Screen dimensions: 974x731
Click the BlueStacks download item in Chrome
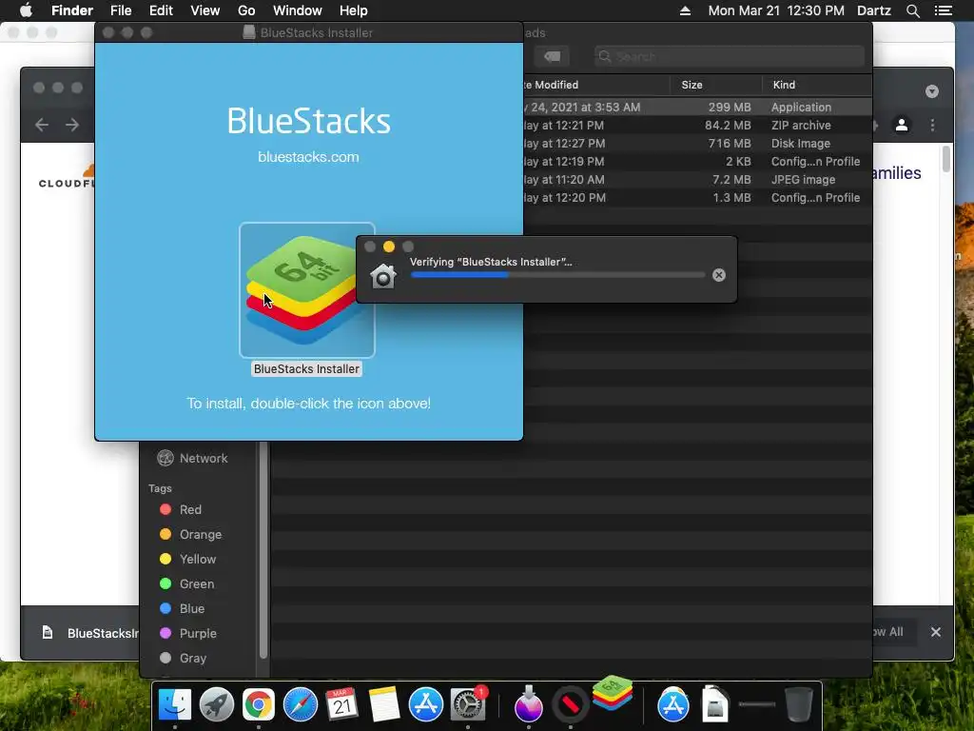click(x=90, y=633)
